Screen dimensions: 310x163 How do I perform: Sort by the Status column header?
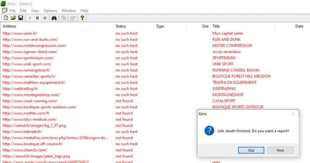pyautogui.click(x=134, y=26)
